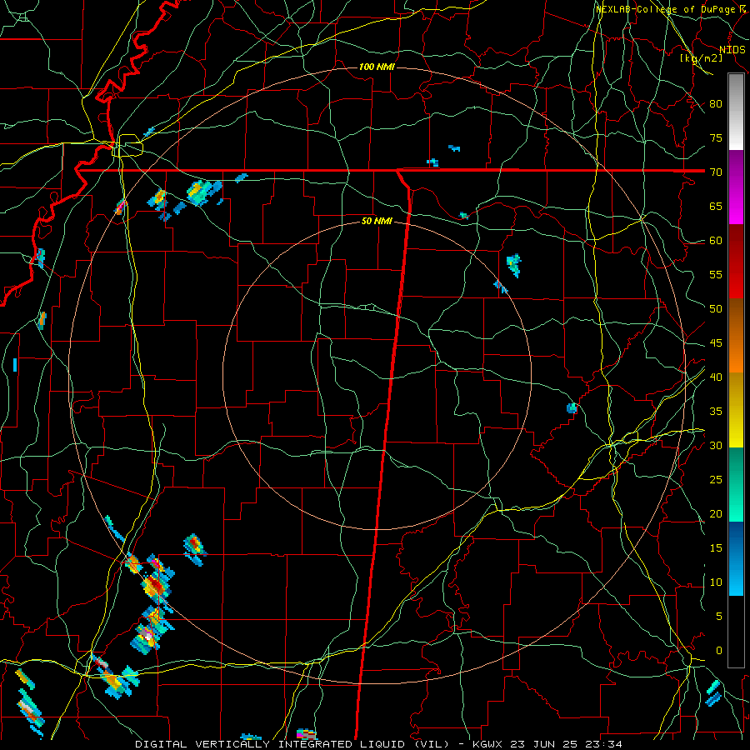Click the magenta-purple segment of the color bar
This screenshot has width=750, height=750.
pos(736,187)
